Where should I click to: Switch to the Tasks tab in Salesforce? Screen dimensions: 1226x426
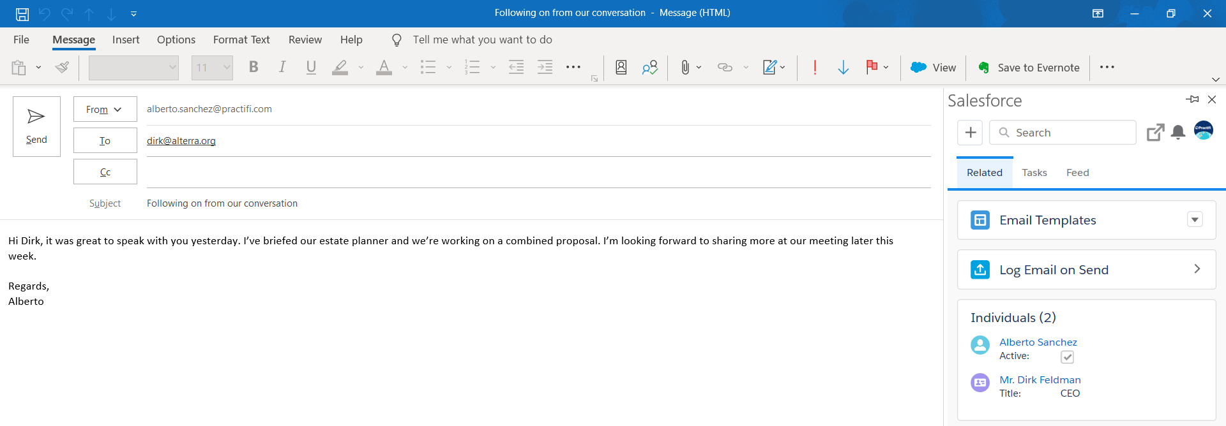1034,173
